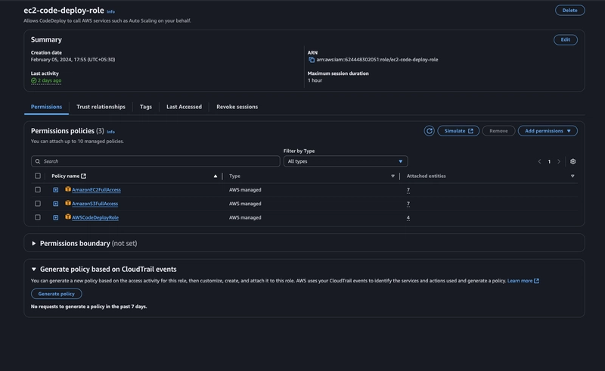Switch to the Trust relationships tab
Image resolution: width=605 pixels, height=371 pixels.
coord(101,107)
